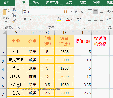
Task: Open font color palette dropdown
Action: point(72,19)
